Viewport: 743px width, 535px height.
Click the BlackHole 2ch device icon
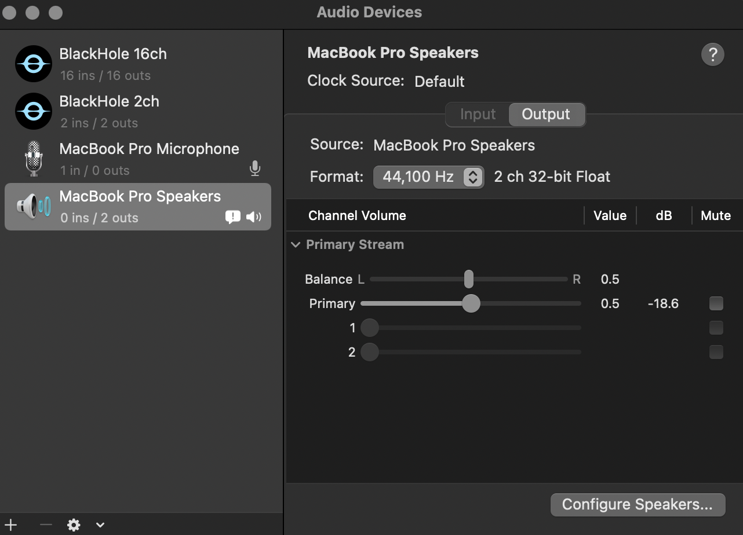(33, 111)
